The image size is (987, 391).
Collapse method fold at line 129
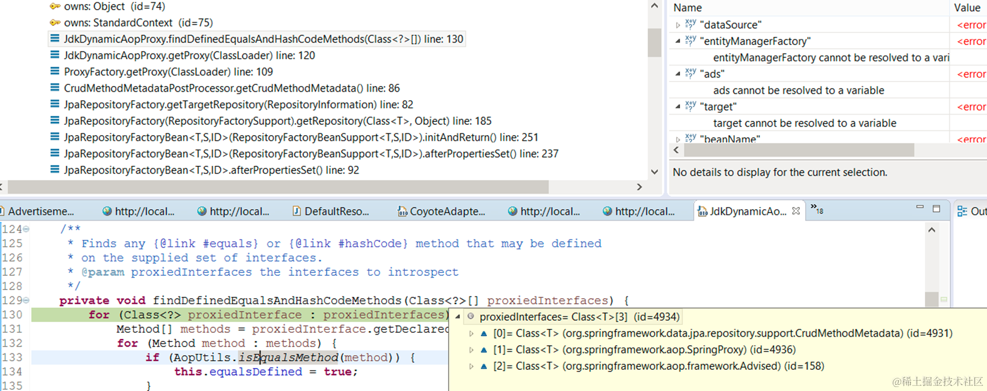[26, 300]
